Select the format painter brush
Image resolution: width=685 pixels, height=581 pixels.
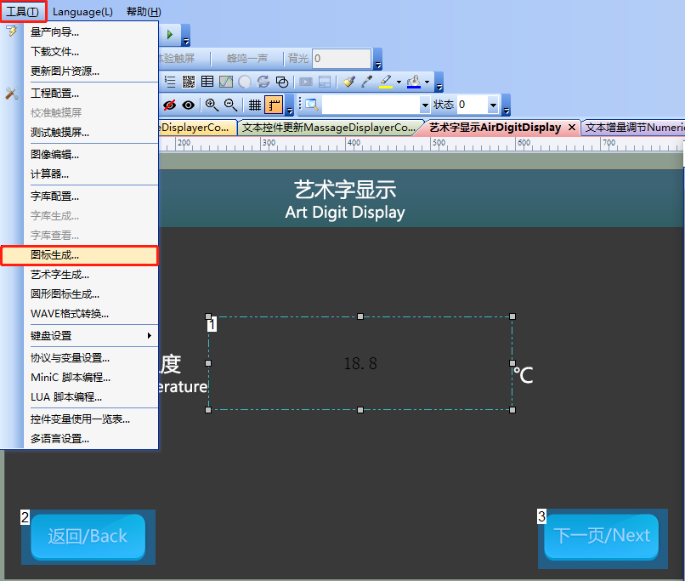[x=348, y=82]
